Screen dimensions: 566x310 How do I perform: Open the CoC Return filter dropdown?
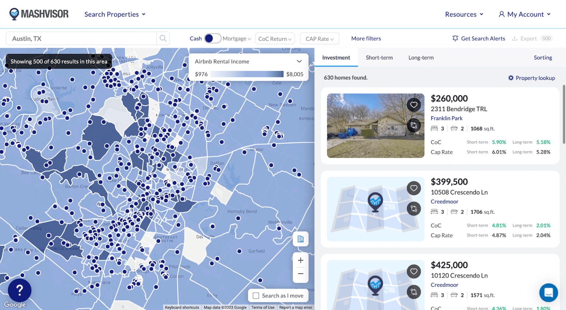pos(275,38)
